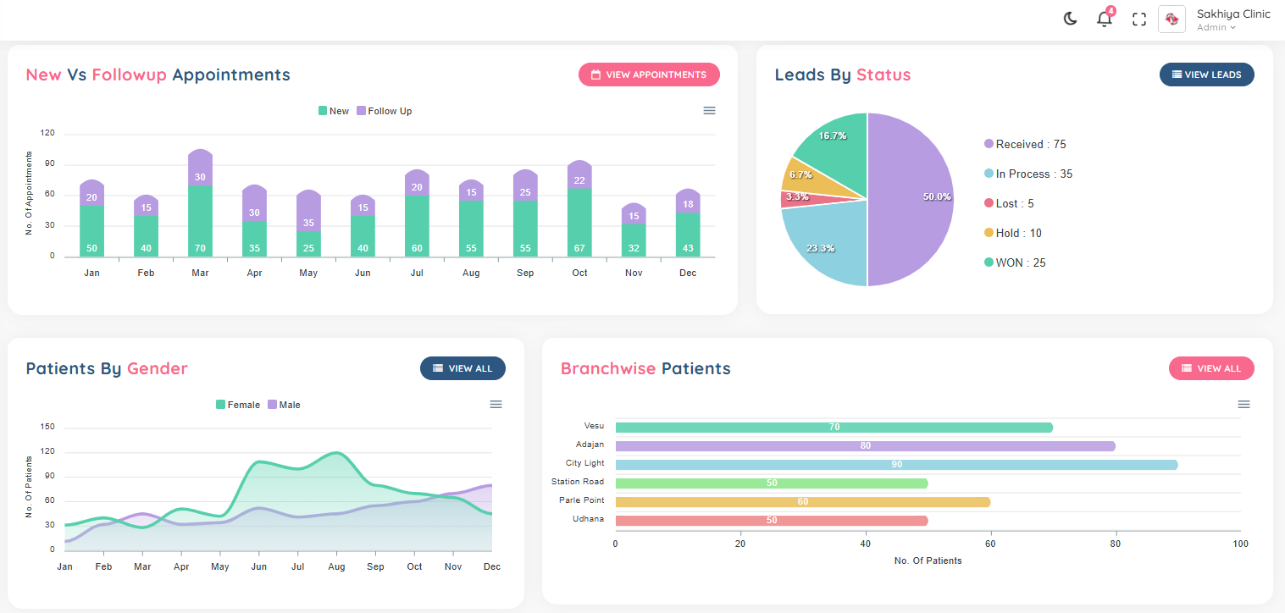This screenshot has width=1285, height=613.
Task: Open the menu on Branchwise Patients chart
Action: 1243,405
